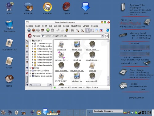
Task: Expand the CD-ROM (hdd) tree node
Action: pyautogui.click(x=33, y=46)
